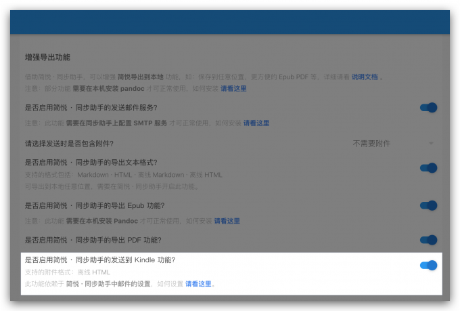Toggle the 导出 PDF 功能 switch
This screenshot has height=311, width=460.
428,240
